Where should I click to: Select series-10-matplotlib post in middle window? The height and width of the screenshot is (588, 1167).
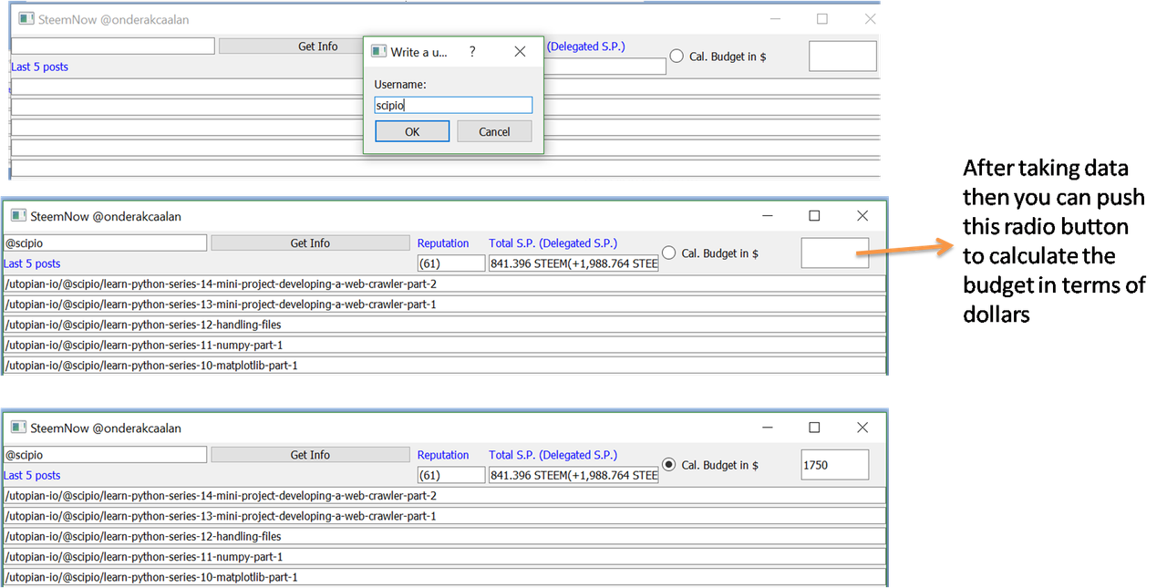444,366
